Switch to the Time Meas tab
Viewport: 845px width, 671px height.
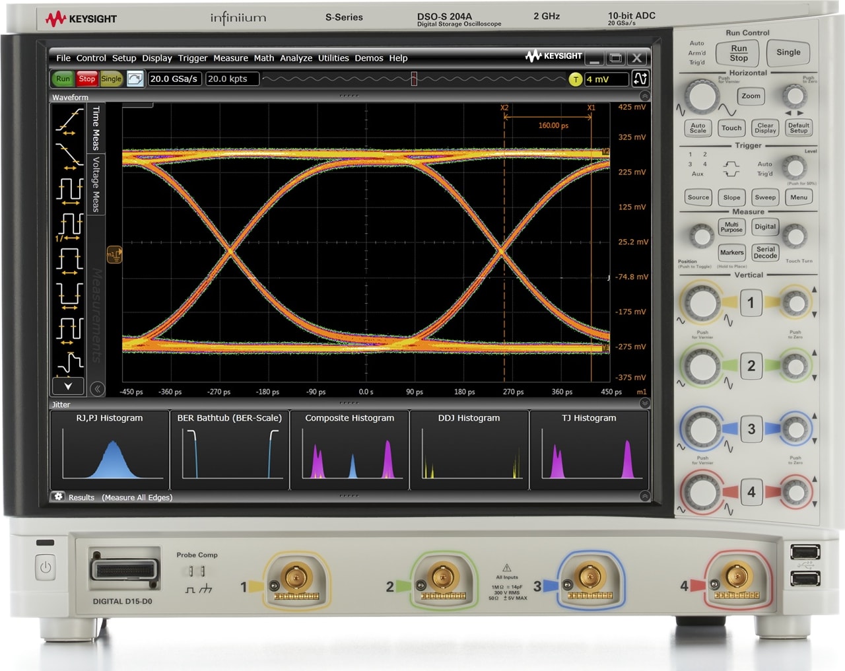pyautogui.click(x=96, y=129)
